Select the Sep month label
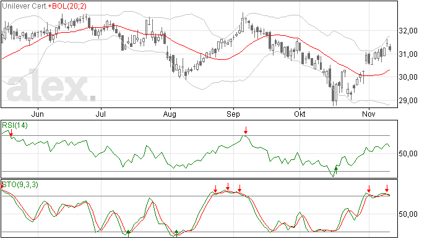 (x=233, y=114)
